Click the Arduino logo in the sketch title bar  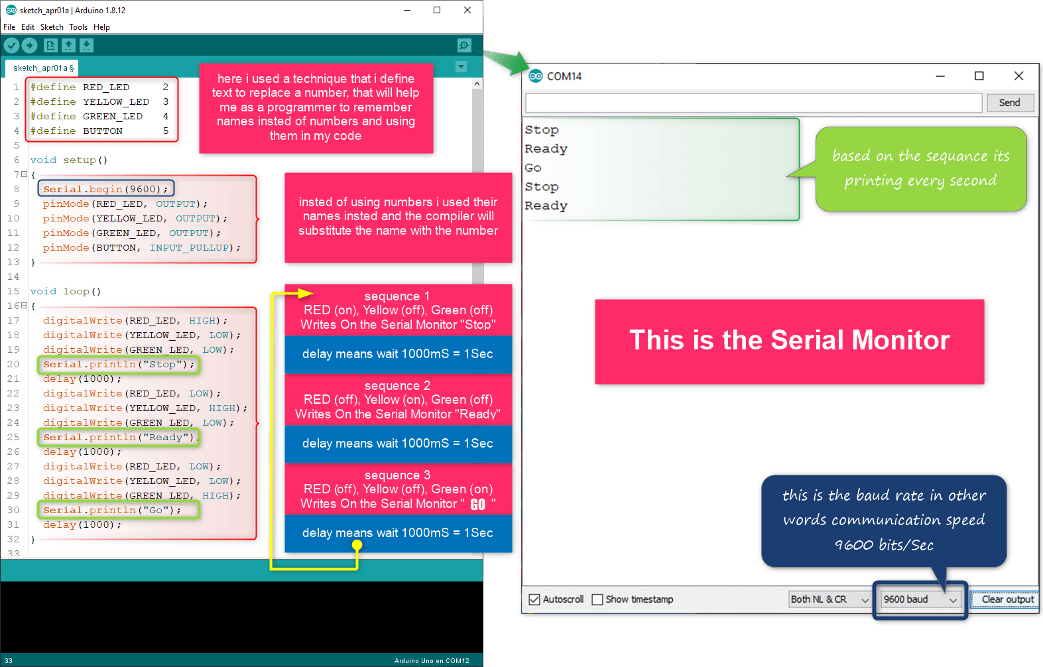click(11, 10)
